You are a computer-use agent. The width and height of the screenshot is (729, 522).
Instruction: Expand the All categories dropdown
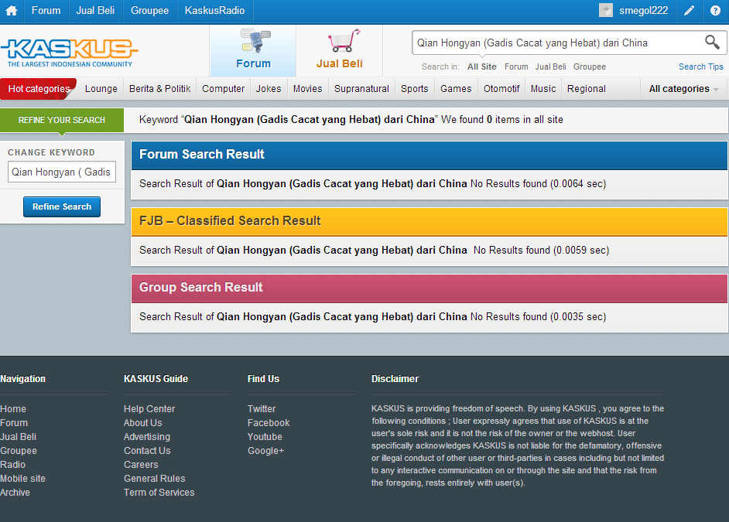[x=683, y=89]
